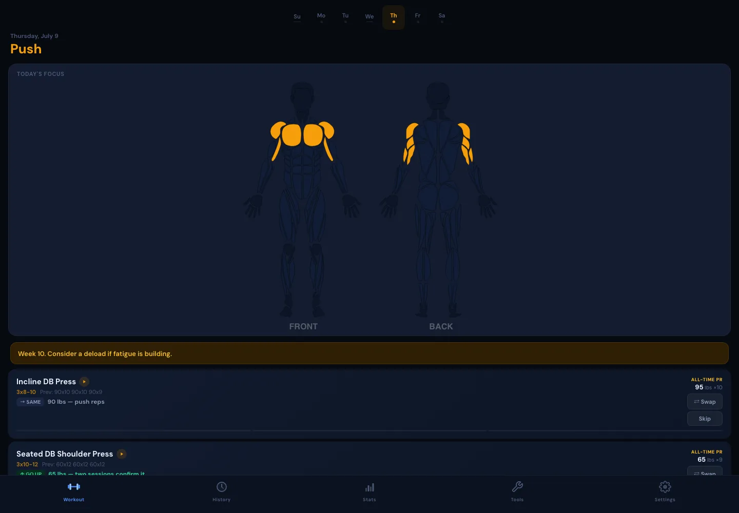Screen dimensions: 739x513
Task: Click the '3x8-10' set scheme text
Action: point(26,392)
